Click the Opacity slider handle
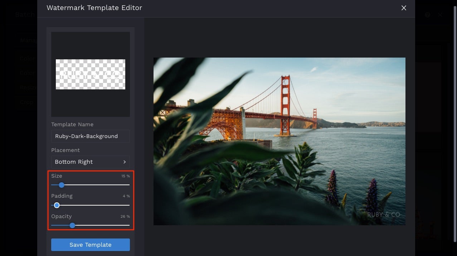This screenshot has width=457, height=256. (72, 225)
